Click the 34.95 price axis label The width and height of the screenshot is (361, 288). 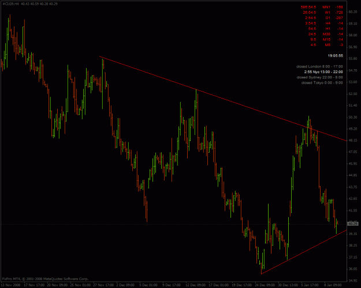click(353, 281)
